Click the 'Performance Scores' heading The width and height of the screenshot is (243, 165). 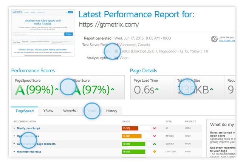pos(33,70)
